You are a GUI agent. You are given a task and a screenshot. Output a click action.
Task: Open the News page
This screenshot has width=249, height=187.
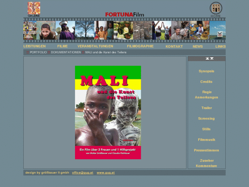198,46
